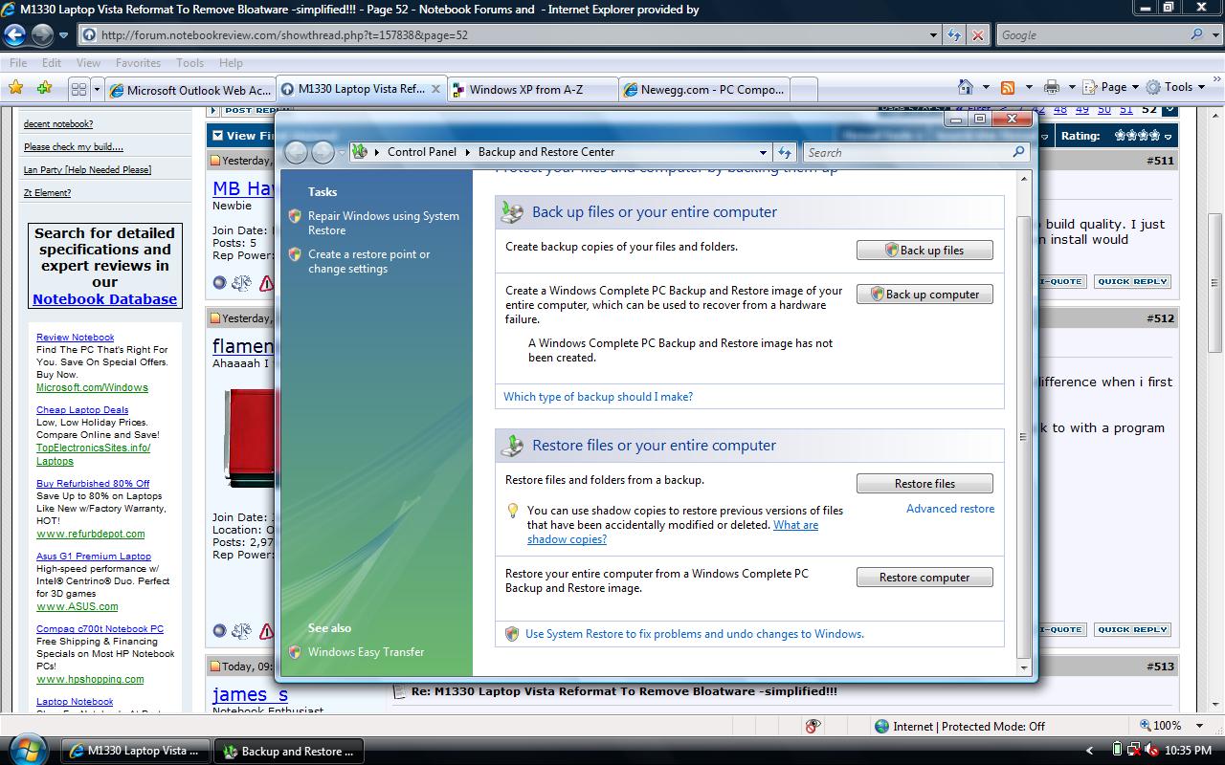
Task: Open the tab list dropdown arrow
Action: 97,89
